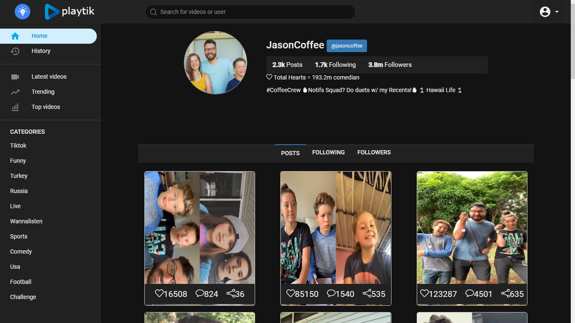Toggle the lightbulb theme switch

(22, 12)
